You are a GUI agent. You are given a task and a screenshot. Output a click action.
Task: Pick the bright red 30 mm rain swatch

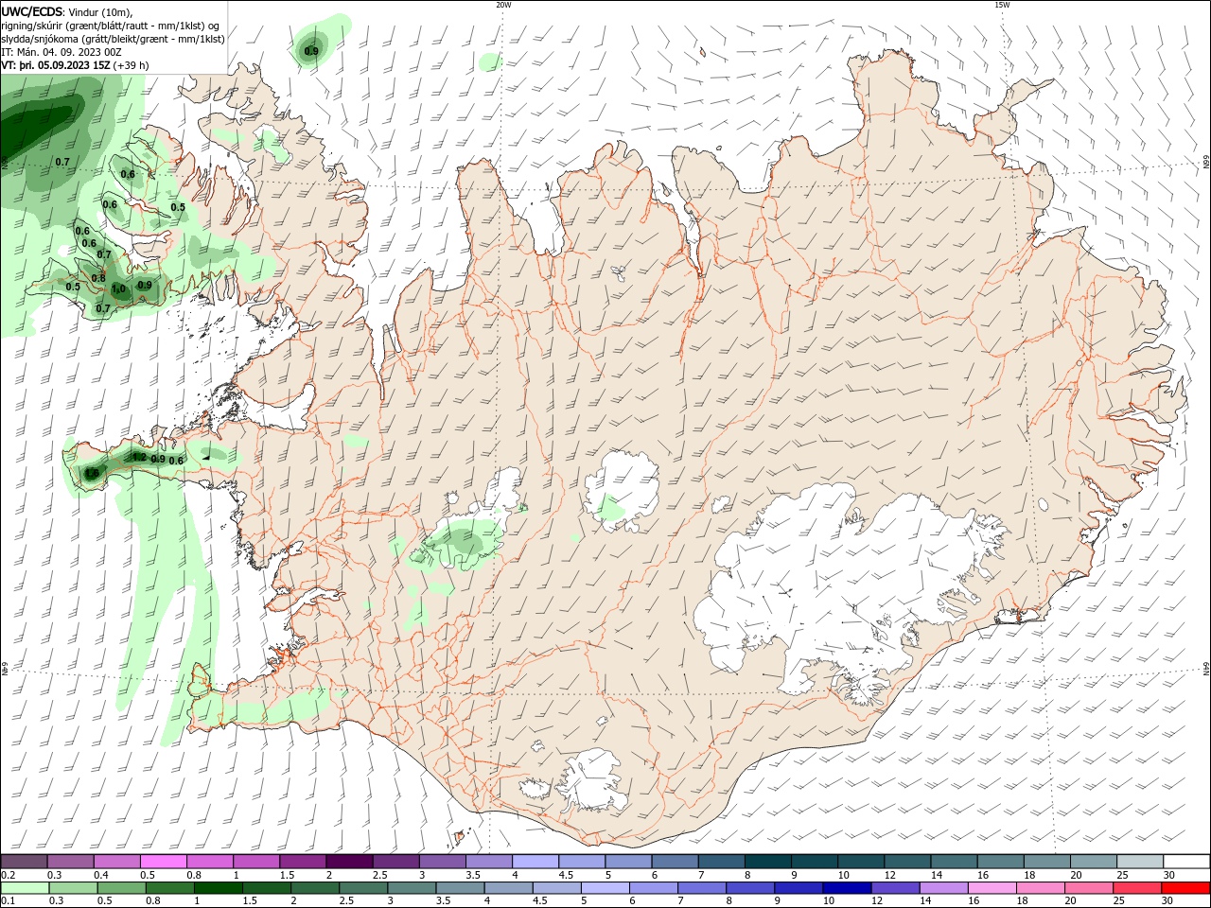1185,888
